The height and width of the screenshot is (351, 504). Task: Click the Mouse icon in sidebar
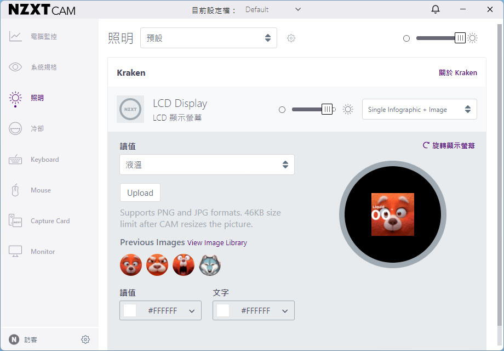pyautogui.click(x=15, y=190)
